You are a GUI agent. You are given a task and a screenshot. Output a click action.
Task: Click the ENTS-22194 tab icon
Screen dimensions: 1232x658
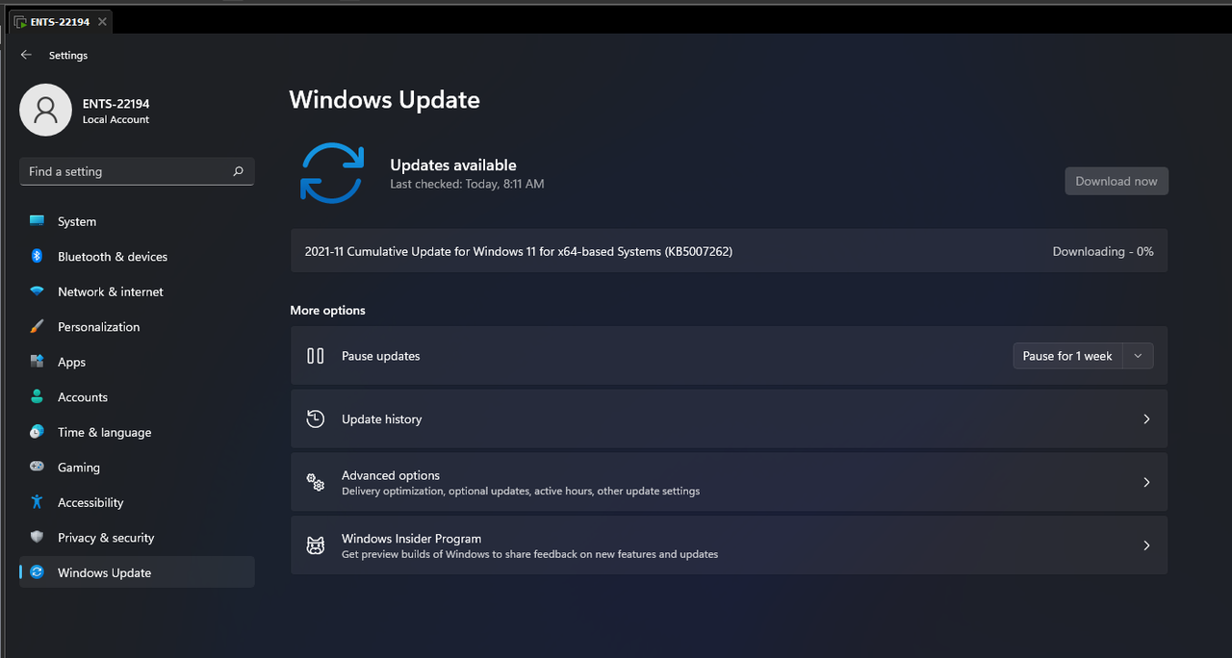point(20,22)
